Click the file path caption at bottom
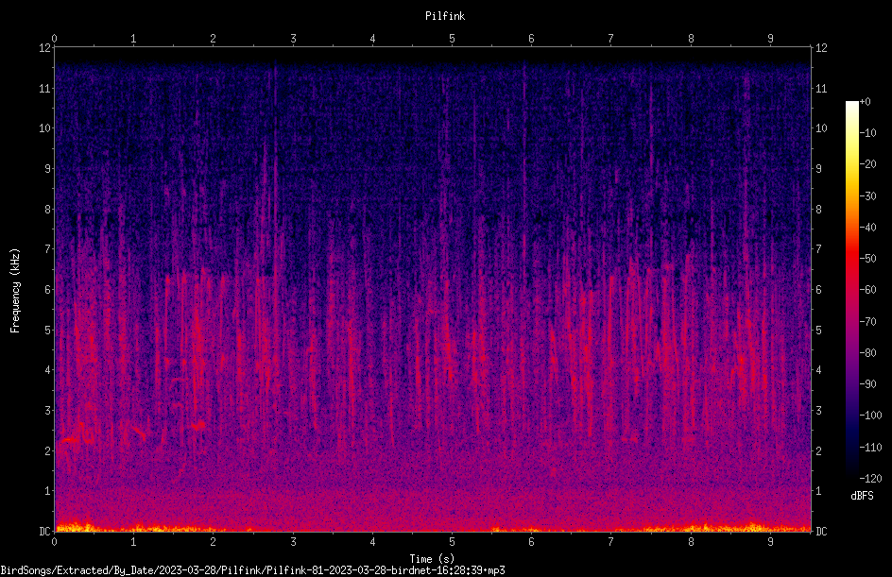 (252, 570)
